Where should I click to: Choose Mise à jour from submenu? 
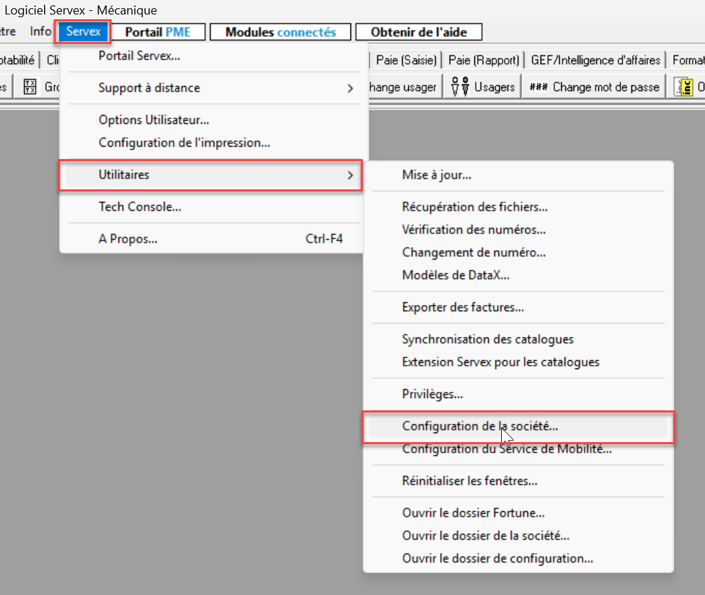(x=436, y=175)
